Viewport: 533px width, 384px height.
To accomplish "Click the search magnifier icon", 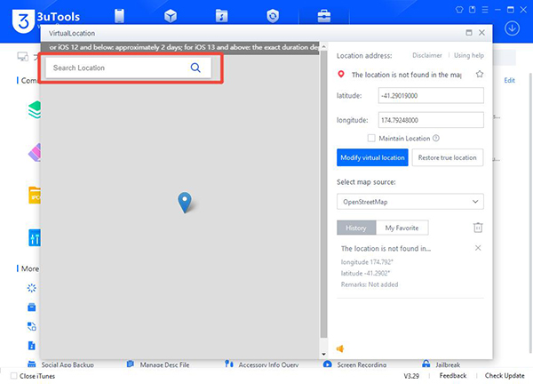I will click(195, 68).
